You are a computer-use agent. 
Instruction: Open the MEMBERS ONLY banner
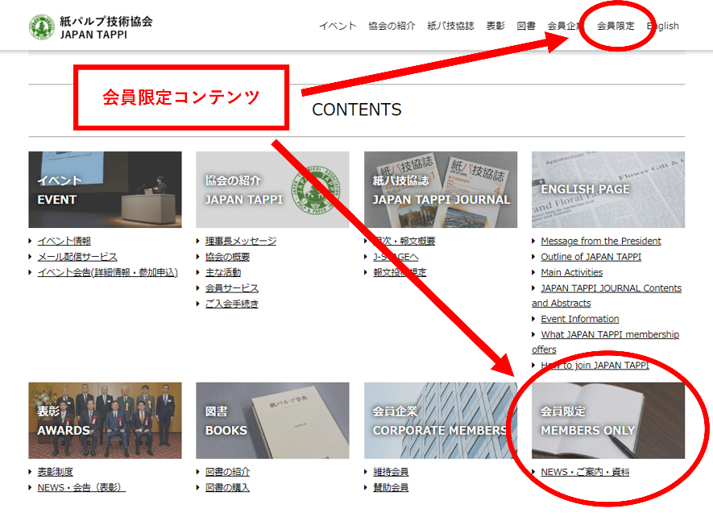608,420
